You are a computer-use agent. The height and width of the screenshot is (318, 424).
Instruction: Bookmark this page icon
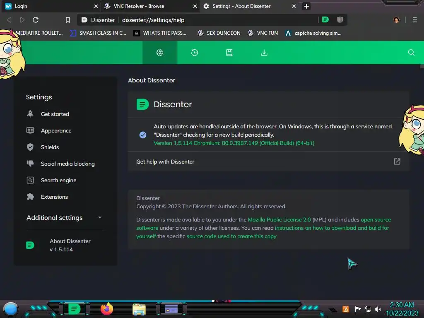68,20
